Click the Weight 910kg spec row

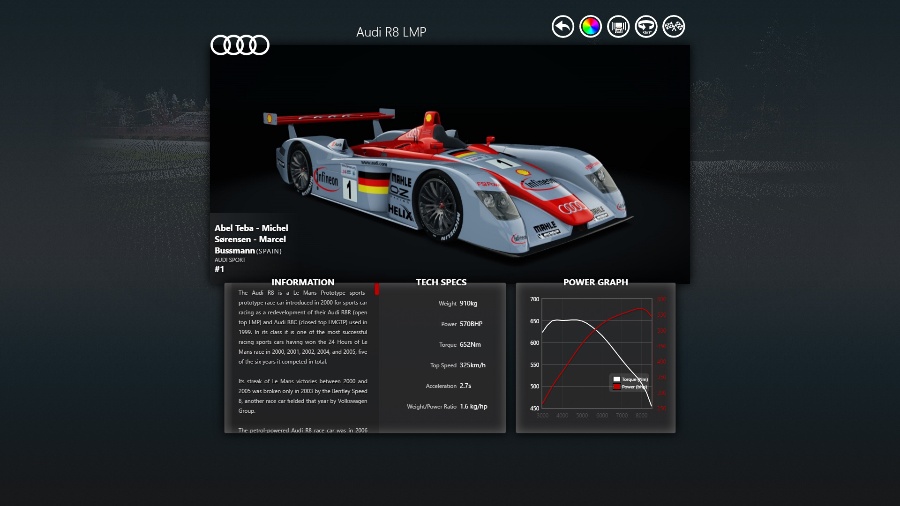click(x=457, y=303)
